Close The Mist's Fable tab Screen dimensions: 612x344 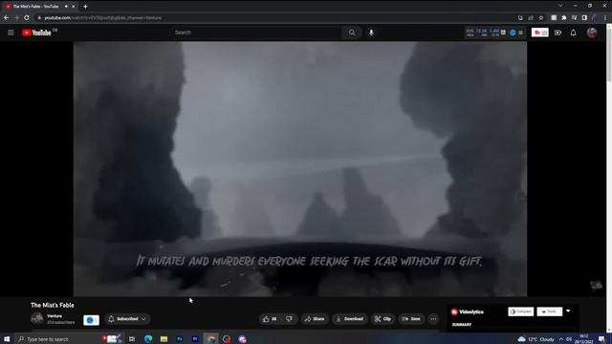(73, 7)
